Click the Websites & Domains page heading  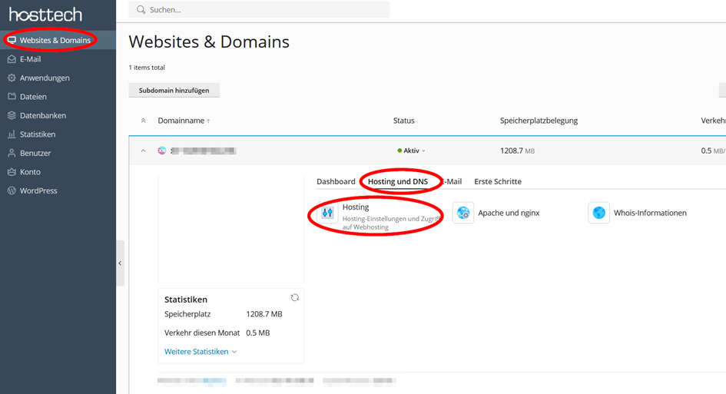[209, 41]
